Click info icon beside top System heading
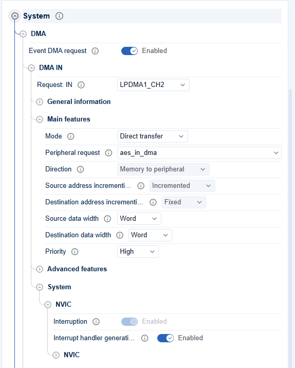The image size is (295, 368). 59,16
